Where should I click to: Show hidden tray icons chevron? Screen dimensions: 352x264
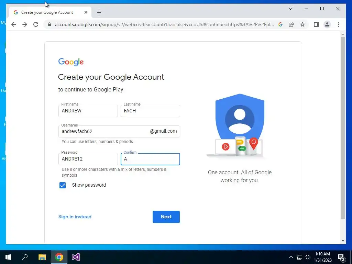(291, 257)
